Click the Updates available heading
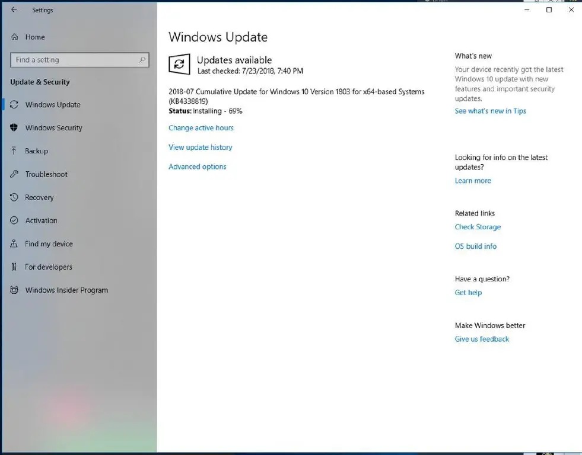The width and height of the screenshot is (582, 455). tap(234, 60)
